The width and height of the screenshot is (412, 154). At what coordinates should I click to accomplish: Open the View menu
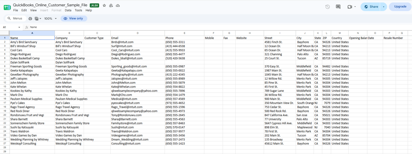[x=33, y=11]
